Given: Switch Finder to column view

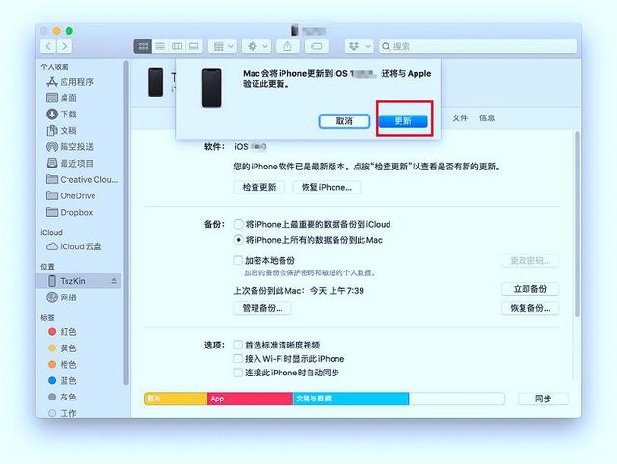Looking at the screenshot, I should 177,47.
